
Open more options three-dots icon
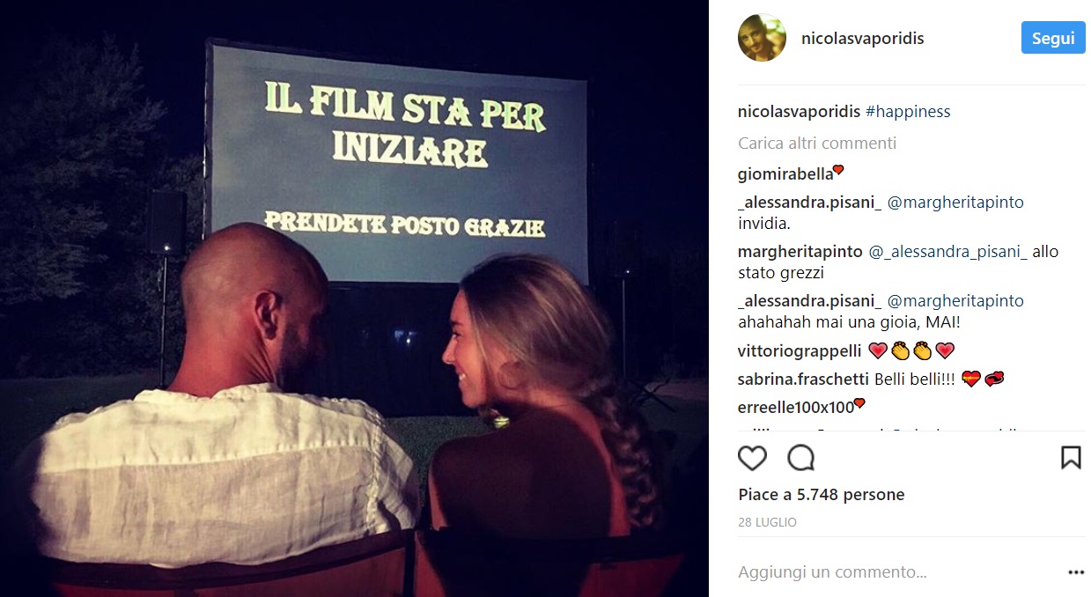[1076, 572]
